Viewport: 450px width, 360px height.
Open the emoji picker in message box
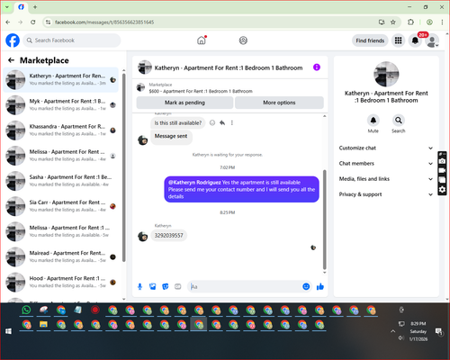coord(306,286)
